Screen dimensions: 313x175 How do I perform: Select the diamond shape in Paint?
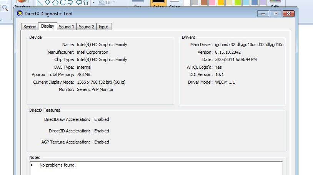pyautogui.click(x=48, y=2)
